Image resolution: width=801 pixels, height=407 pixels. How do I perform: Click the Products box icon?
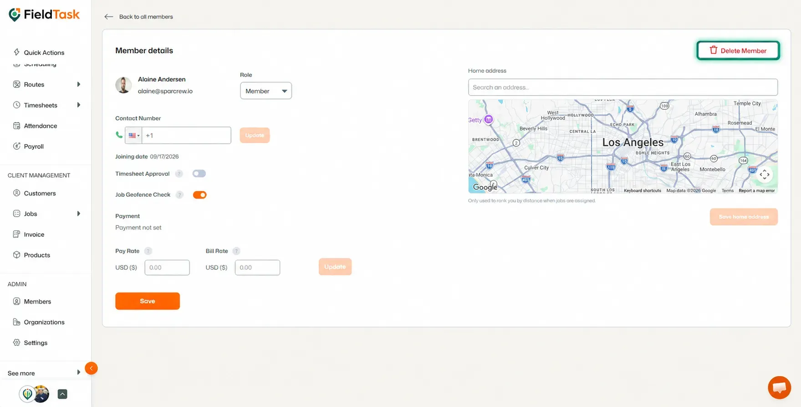[16, 255]
